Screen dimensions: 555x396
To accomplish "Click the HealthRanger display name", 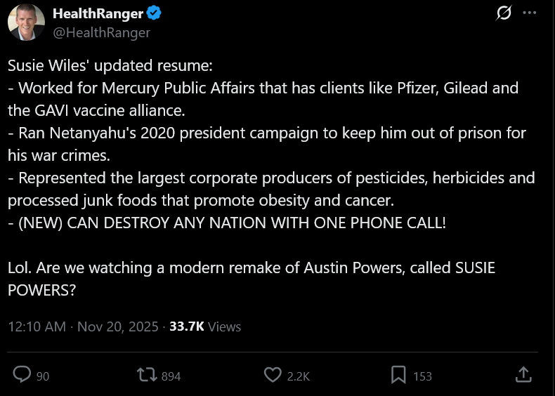I will 98,14.
